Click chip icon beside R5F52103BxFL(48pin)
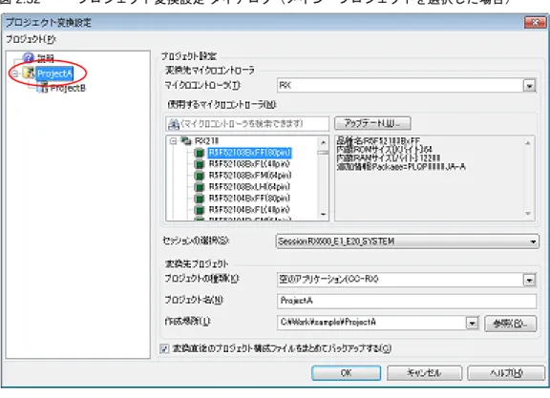550x398 pixels. pyautogui.click(x=200, y=164)
